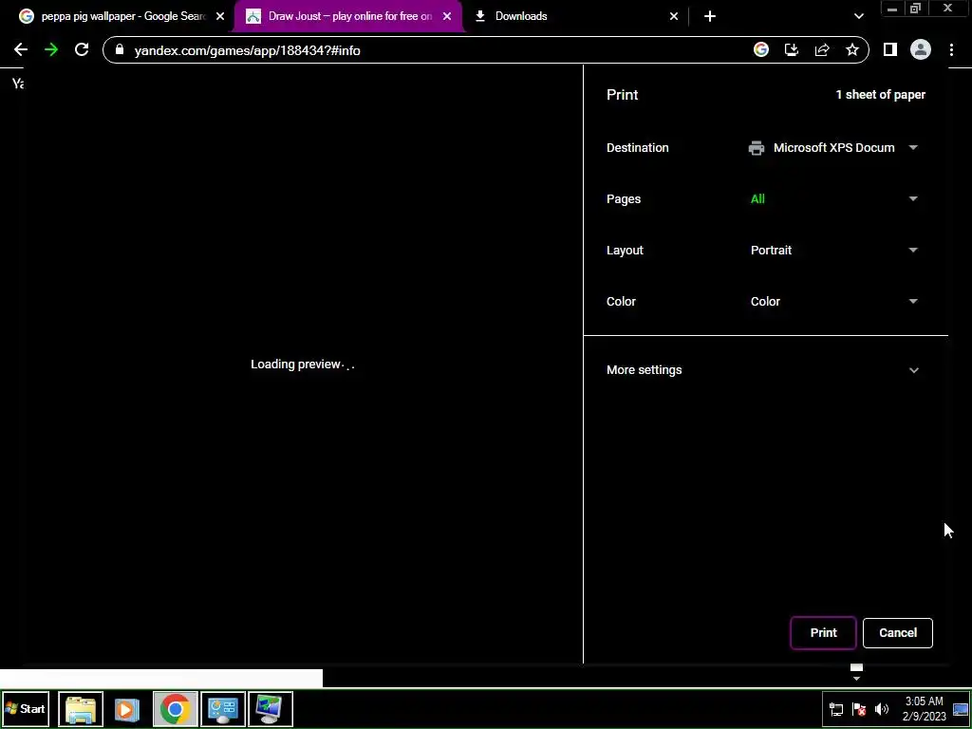Open a new tab with the plus button
Screen dimensions: 972x729
pyautogui.click(x=710, y=17)
